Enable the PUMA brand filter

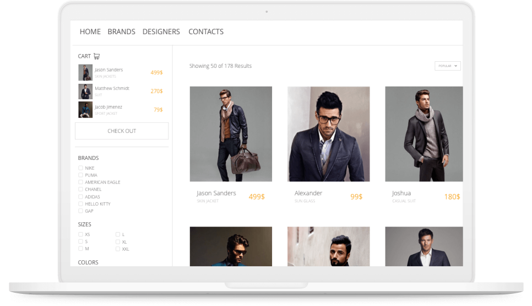[x=80, y=175]
